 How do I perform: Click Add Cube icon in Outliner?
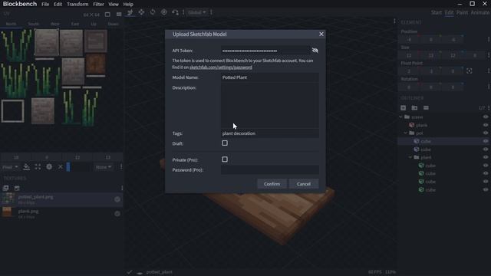[x=404, y=107]
